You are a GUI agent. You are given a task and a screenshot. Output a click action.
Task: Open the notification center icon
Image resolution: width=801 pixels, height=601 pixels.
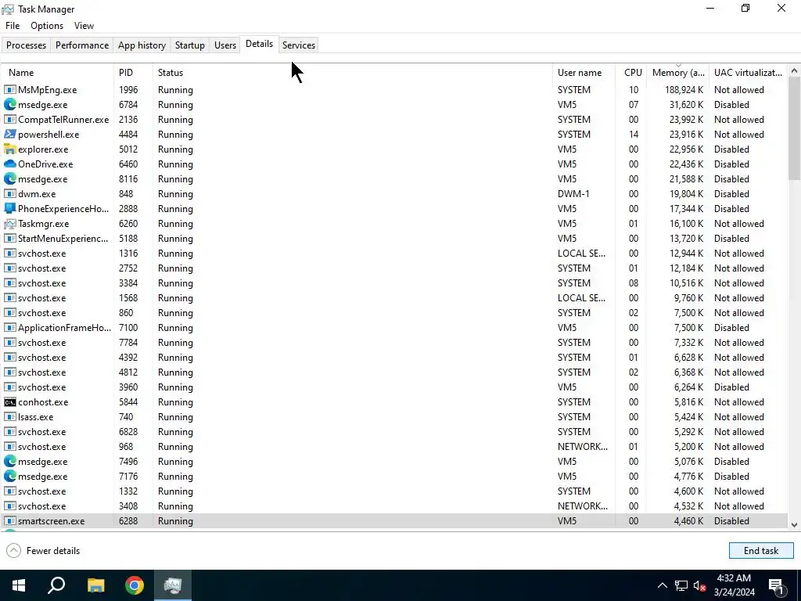tap(777, 585)
